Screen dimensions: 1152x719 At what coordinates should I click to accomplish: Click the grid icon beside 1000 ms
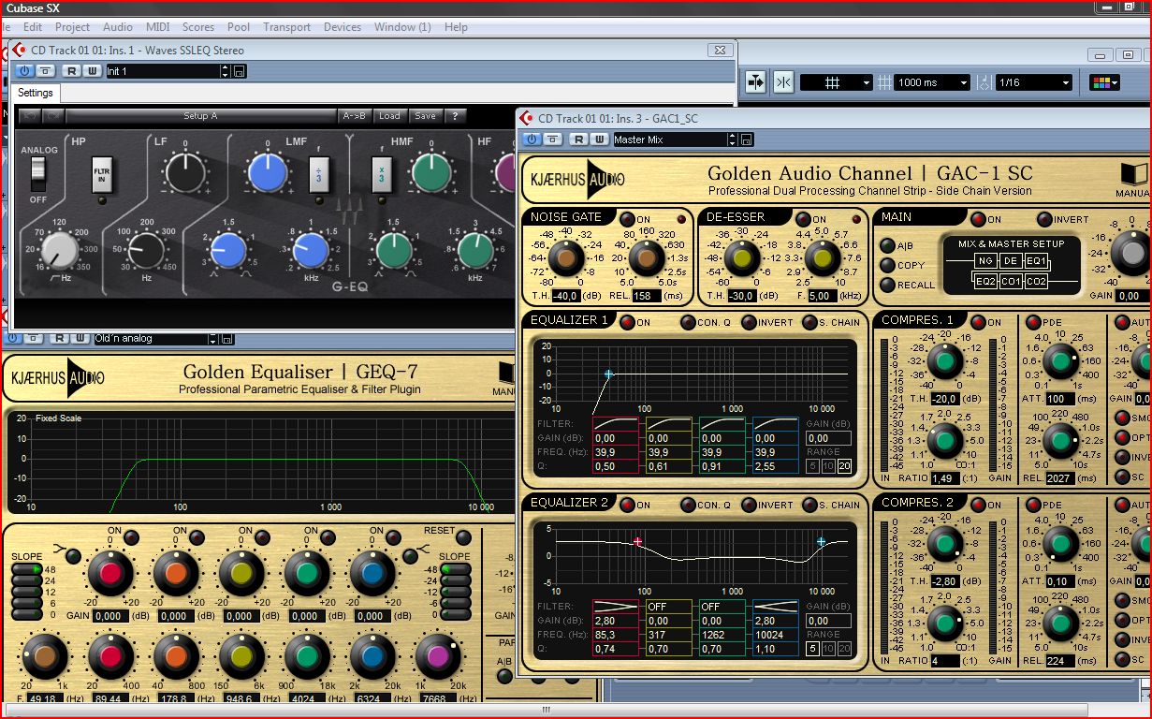pos(884,82)
